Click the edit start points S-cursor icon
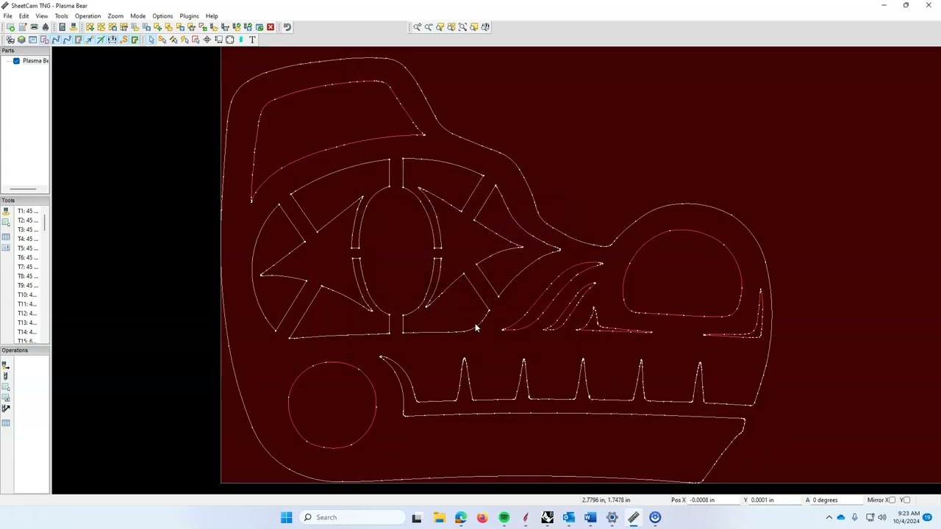 click(x=162, y=40)
